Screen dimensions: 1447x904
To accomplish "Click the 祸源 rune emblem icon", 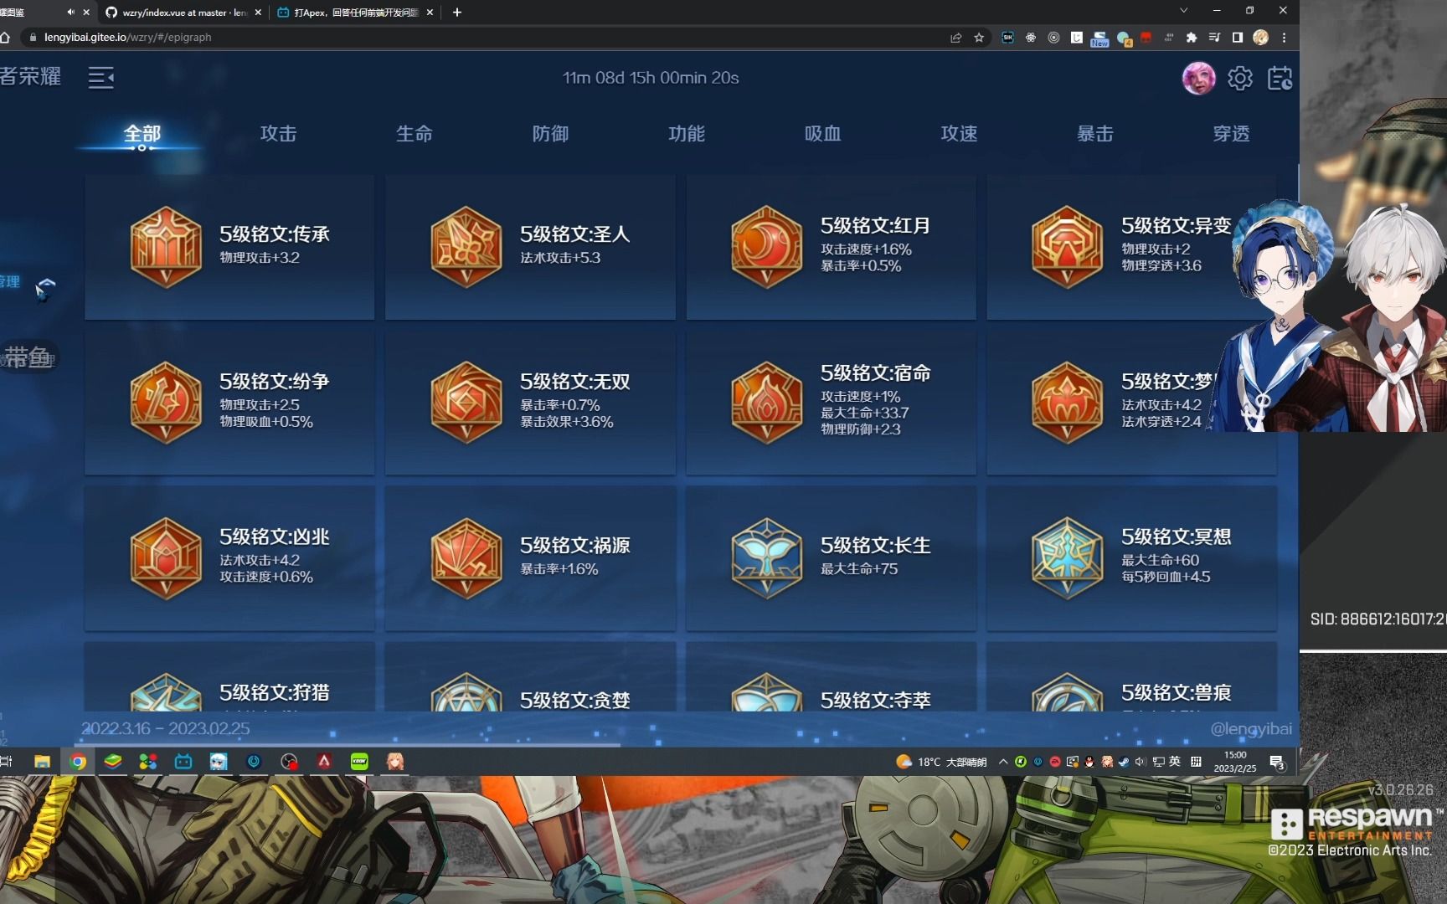I will (x=466, y=558).
